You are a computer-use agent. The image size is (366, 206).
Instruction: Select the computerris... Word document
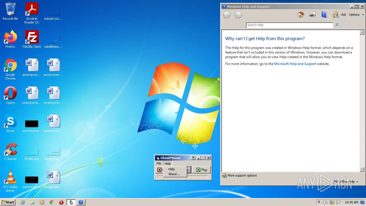[32, 96]
